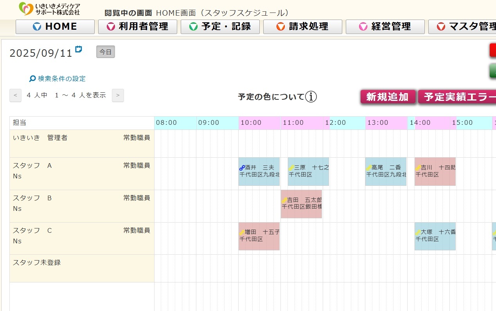Viewport: 496px width, 311px height.
Task: Click the company logo いきいきメディケアサポート
Action: (x=50, y=9)
